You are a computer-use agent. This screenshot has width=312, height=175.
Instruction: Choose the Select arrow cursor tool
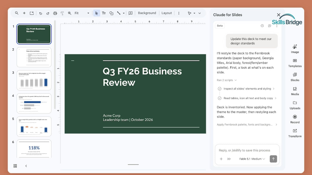[96, 13]
